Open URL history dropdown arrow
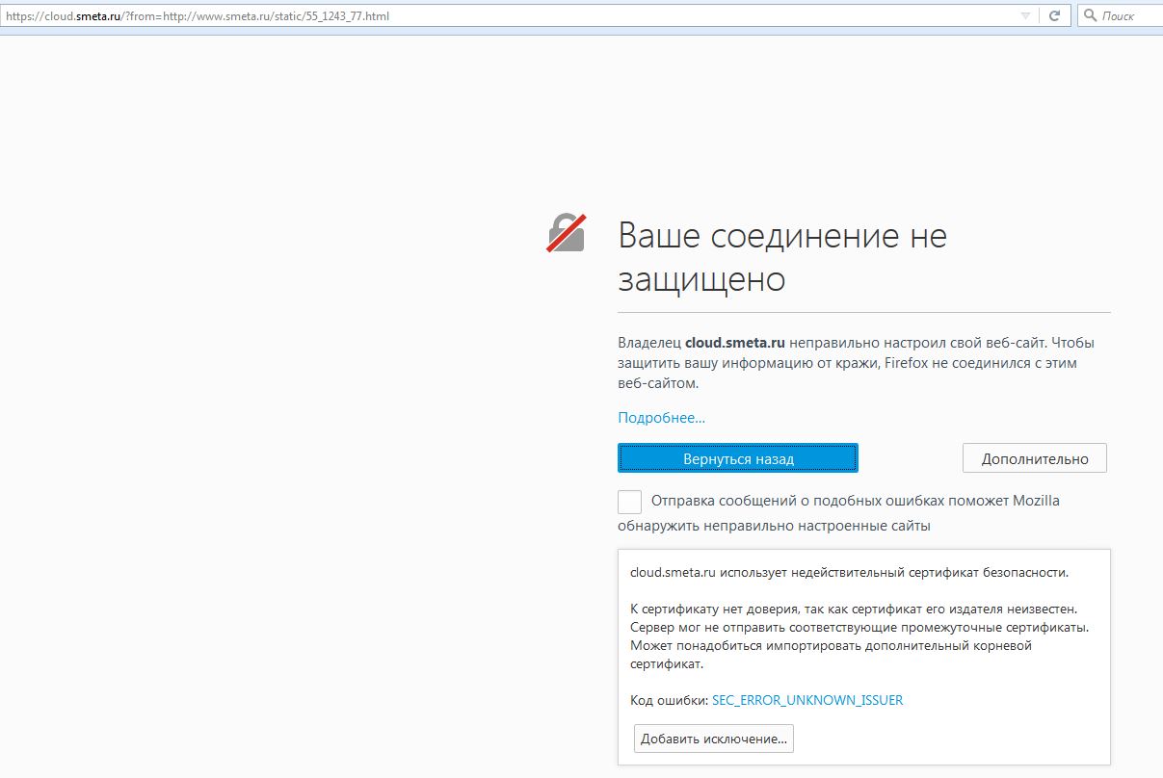 coord(1025,16)
